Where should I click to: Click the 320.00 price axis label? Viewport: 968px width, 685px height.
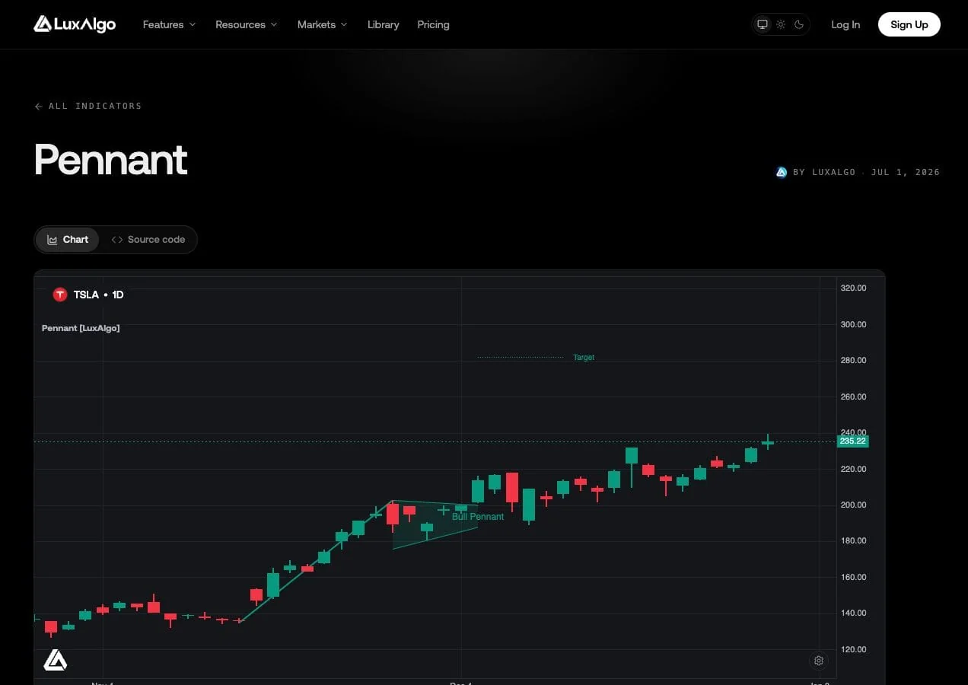pos(853,288)
